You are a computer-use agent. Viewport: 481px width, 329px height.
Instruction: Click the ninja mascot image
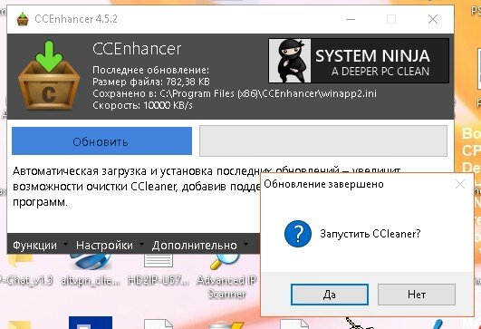(290, 61)
